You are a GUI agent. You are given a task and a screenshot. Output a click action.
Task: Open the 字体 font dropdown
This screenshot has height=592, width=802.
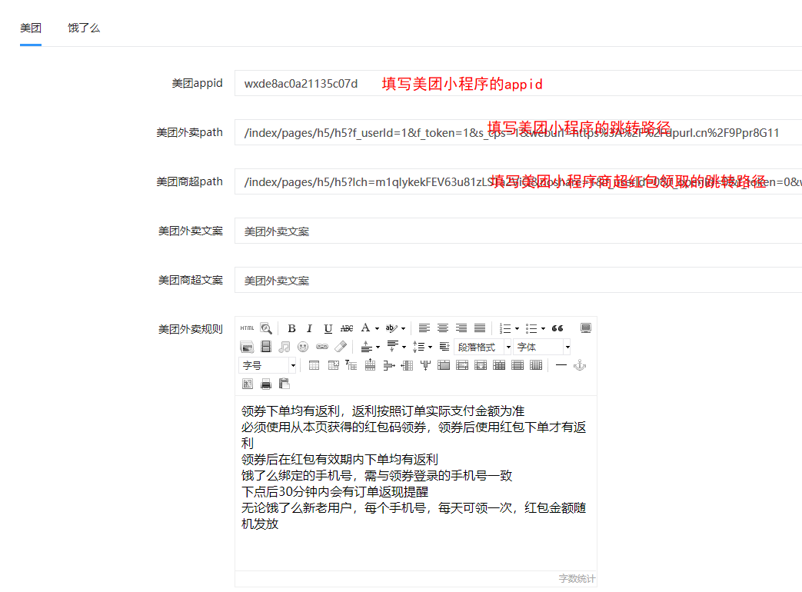pos(542,347)
